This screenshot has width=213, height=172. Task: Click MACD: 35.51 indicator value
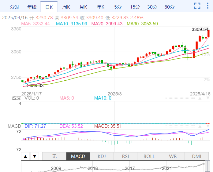click(x=108, y=126)
